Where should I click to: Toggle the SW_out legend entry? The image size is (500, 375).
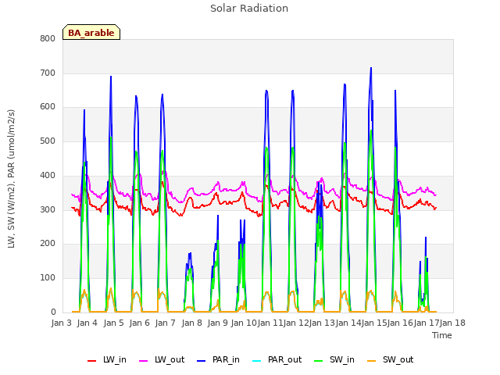click(391, 360)
